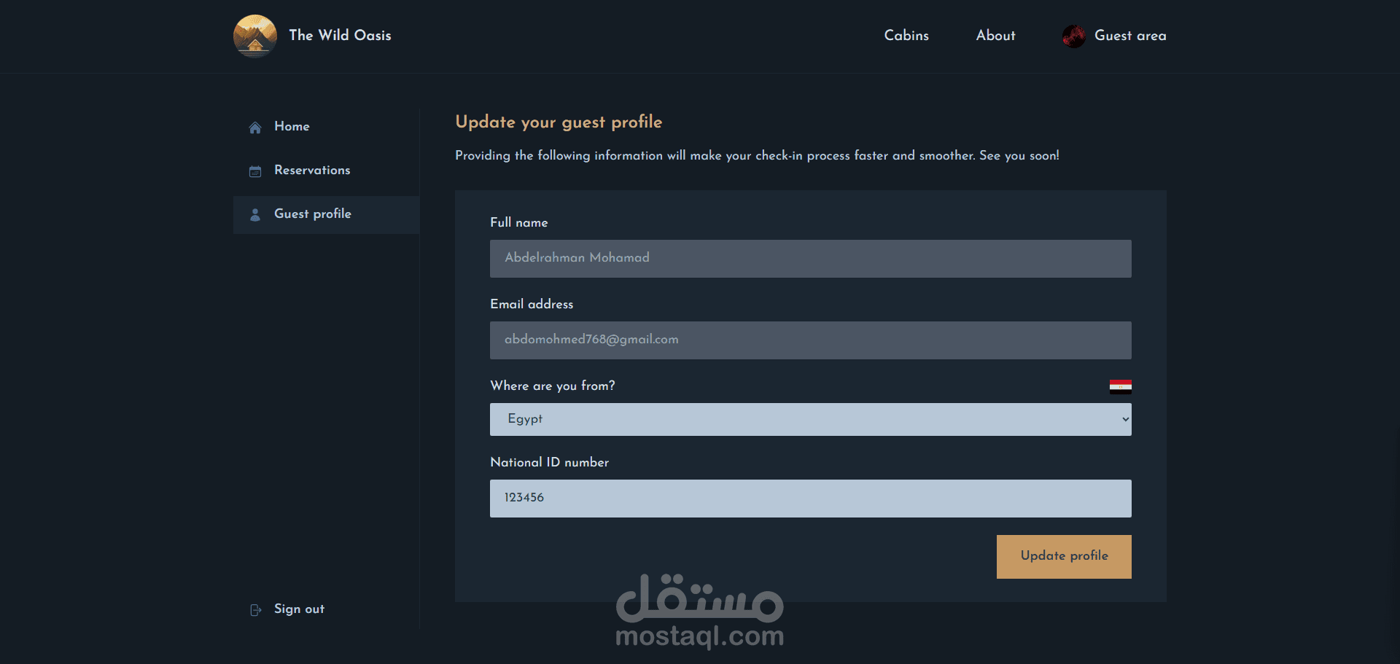This screenshot has width=1400, height=664.
Task: Click the Email address input field
Action: (x=811, y=340)
